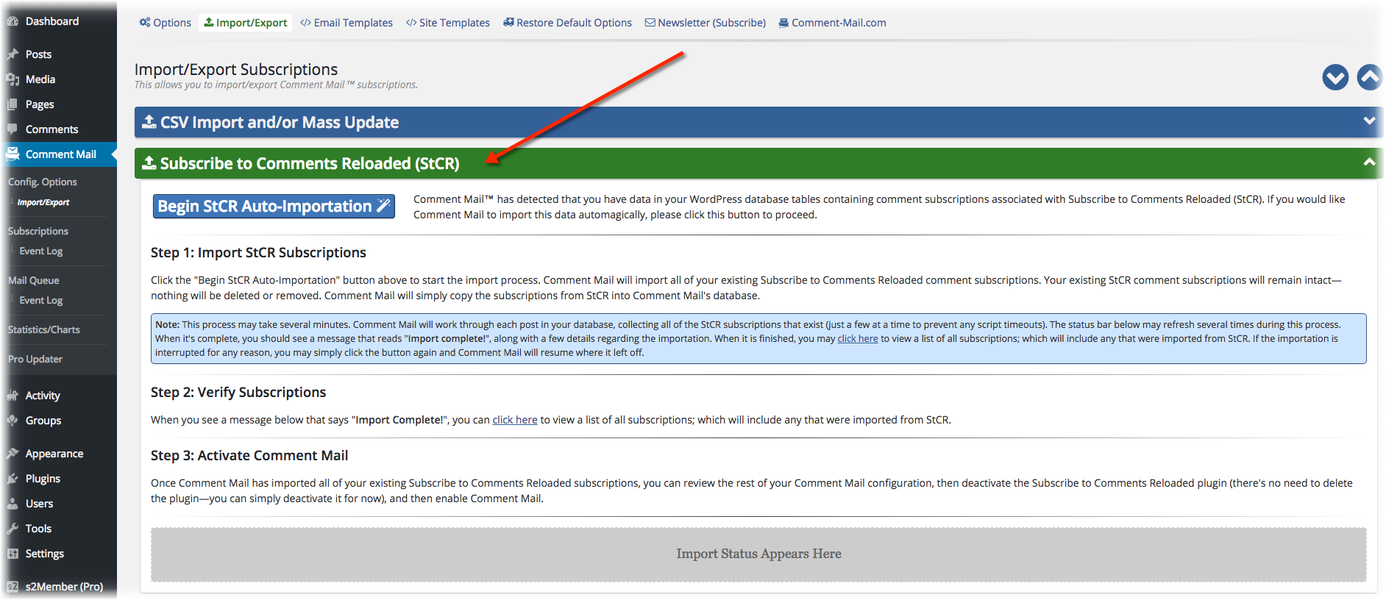Expand the CSV Import panel chevron

pyautogui.click(x=1369, y=121)
